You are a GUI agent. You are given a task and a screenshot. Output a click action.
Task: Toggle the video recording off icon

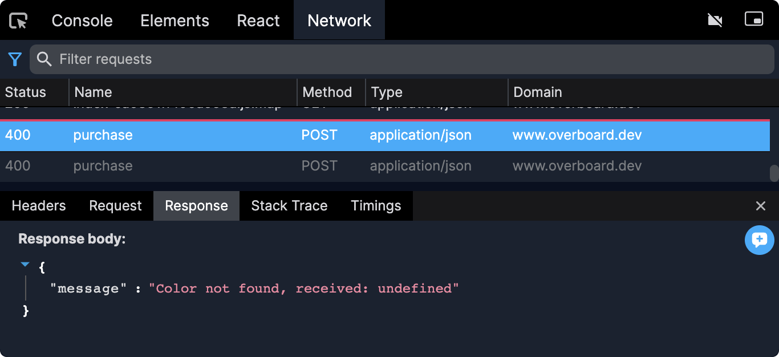click(715, 21)
